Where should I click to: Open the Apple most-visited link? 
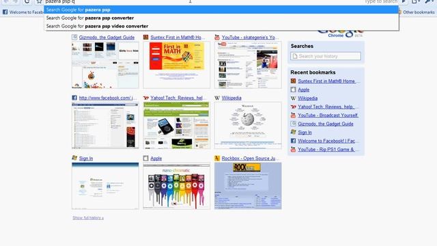(156, 159)
